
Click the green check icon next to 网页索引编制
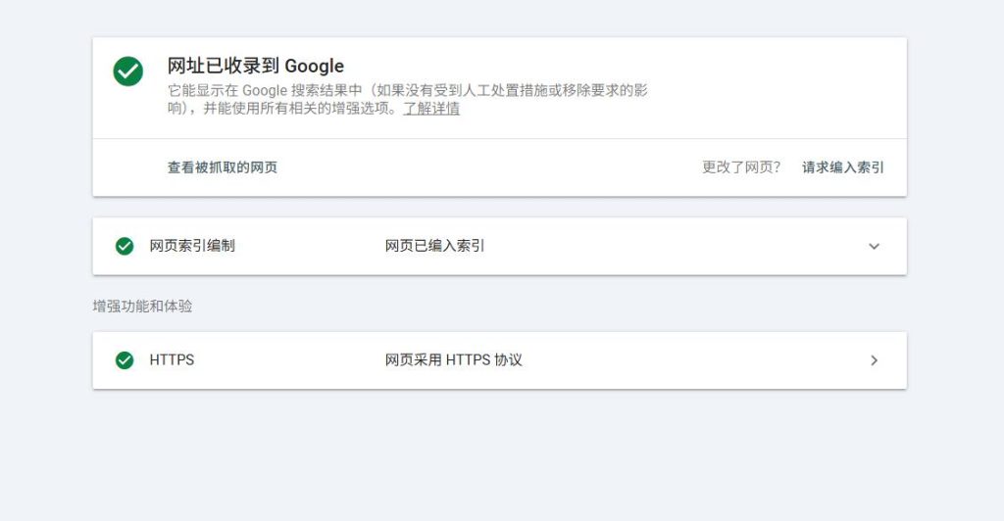point(125,246)
